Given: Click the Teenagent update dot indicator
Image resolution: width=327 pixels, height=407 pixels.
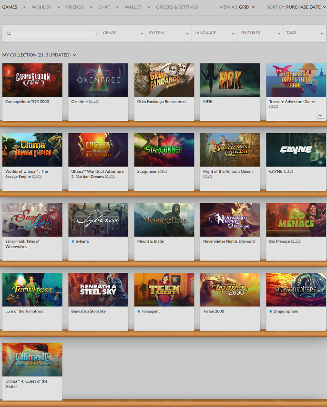Looking at the screenshot, I should click(x=139, y=311).
